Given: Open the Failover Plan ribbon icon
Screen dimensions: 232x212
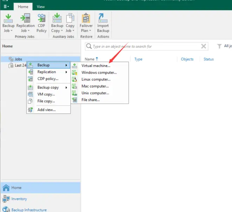Looking at the screenshot, I should click(x=86, y=18).
